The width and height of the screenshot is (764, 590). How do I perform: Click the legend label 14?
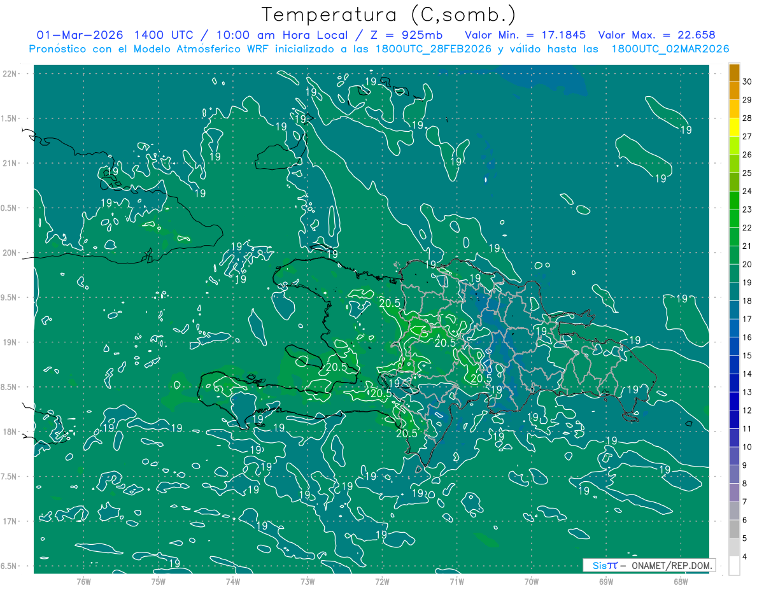click(747, 374)
